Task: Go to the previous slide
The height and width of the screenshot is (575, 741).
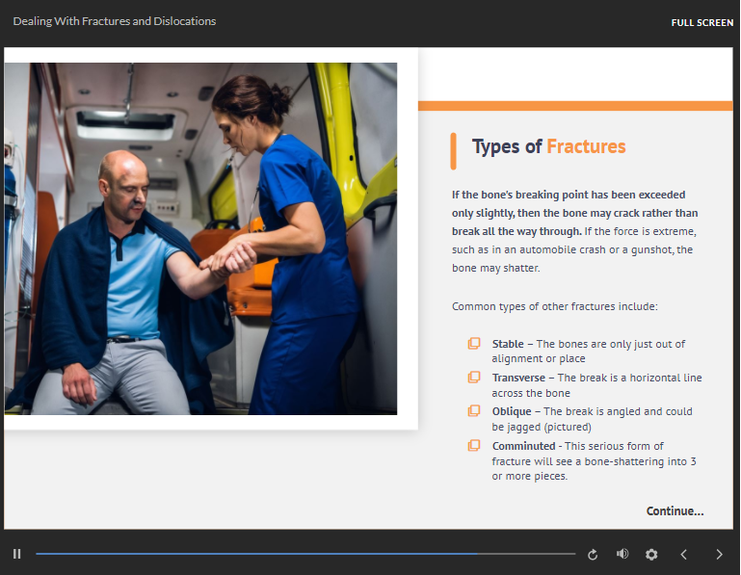Action: 683,554
